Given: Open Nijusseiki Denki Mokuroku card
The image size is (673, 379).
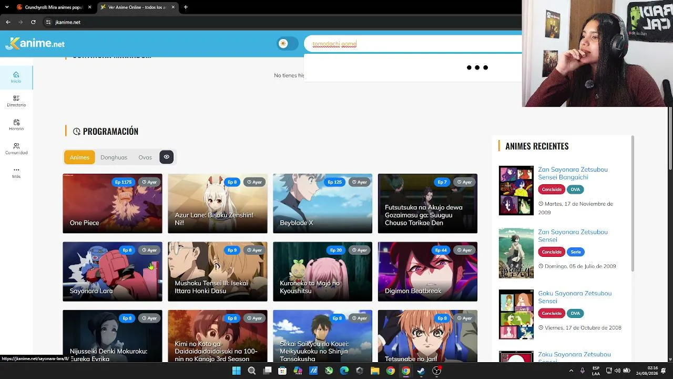Looking at the screenshot, I should (113, 336).
